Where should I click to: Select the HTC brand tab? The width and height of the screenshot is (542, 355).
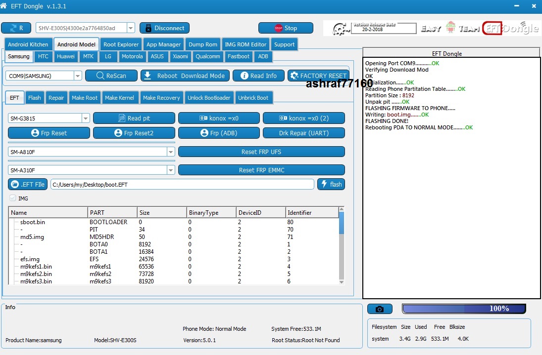[x=43, y=56]
